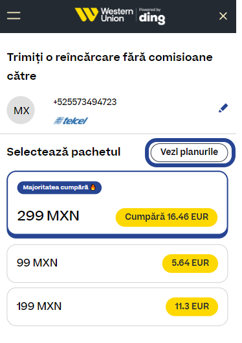Click the fire emoji on popular badge
This screenshot has width=242, height=343.
pos(93,187)
